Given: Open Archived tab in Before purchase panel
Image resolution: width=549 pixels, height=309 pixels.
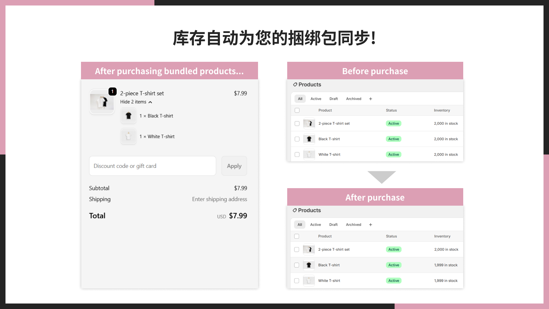Looking at the screenshot, I should click(x=354, y=99).
